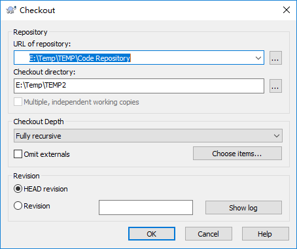Click the TortoiseSVN icon in the title bar
Viewport: 297px width, 249px height.
(x=11, y=10)
